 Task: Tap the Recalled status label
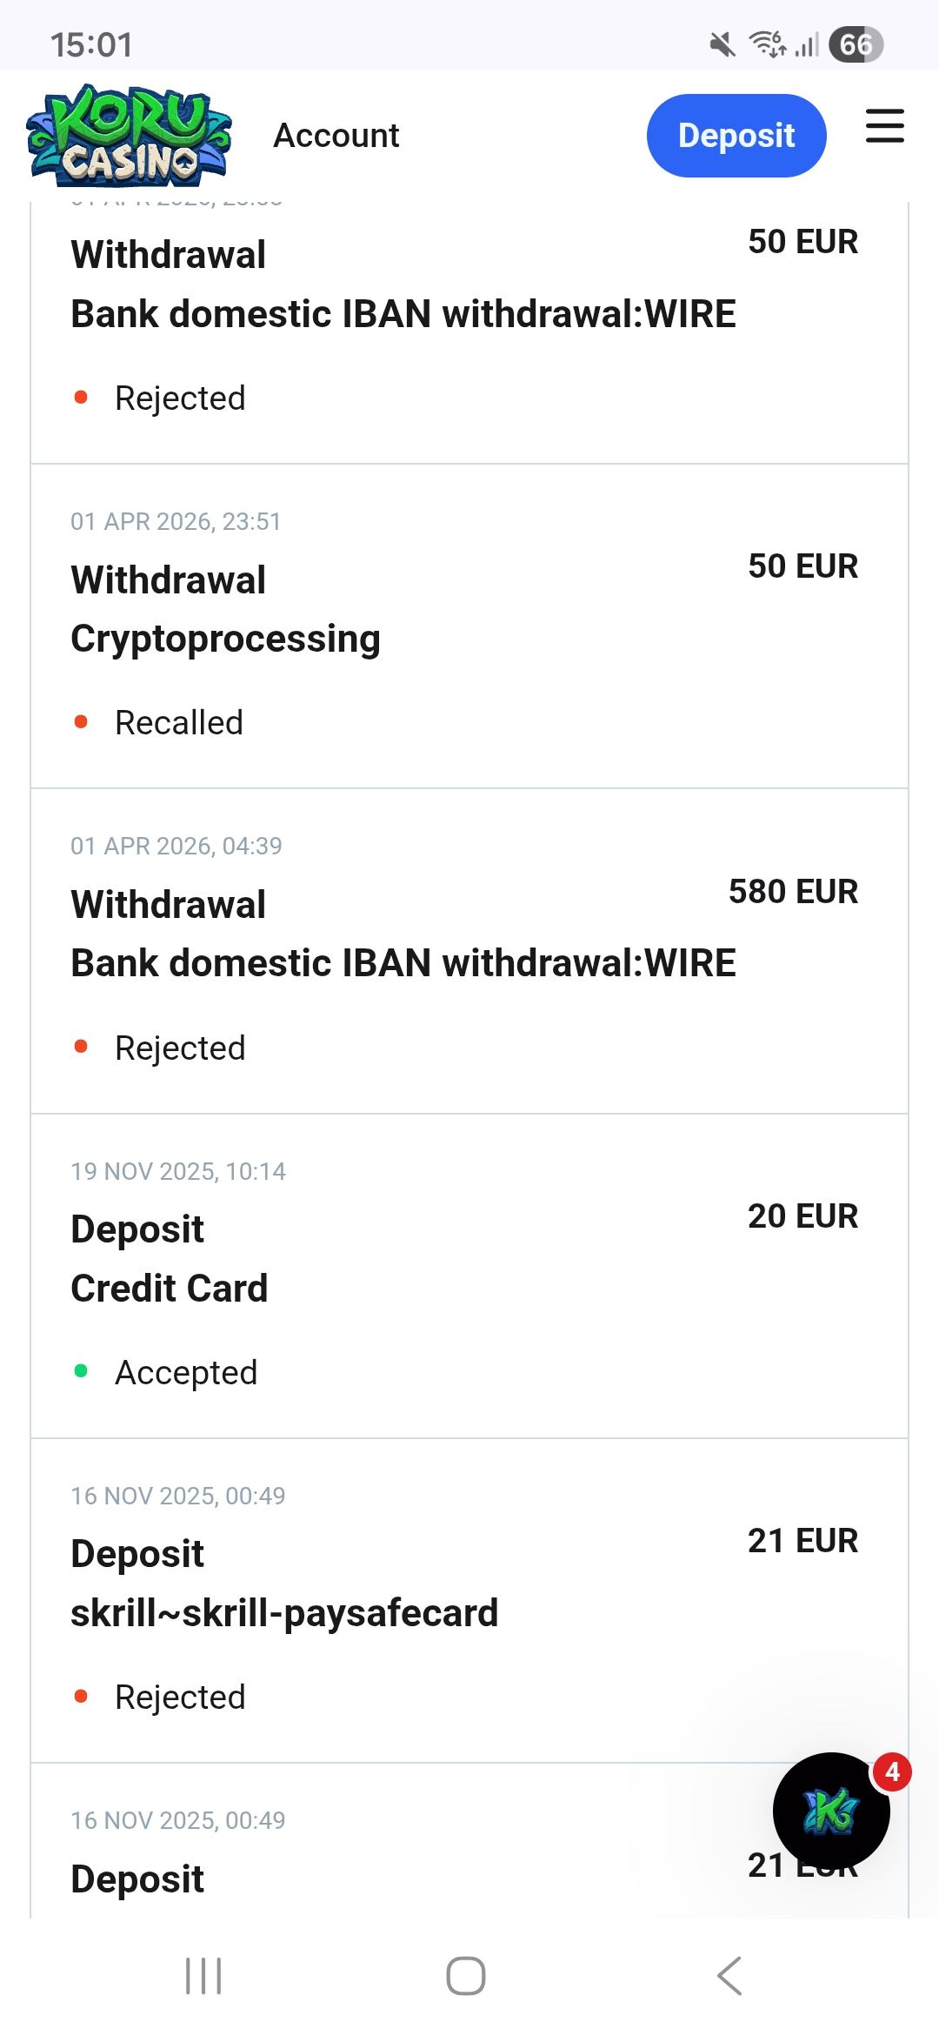[179, 722]
